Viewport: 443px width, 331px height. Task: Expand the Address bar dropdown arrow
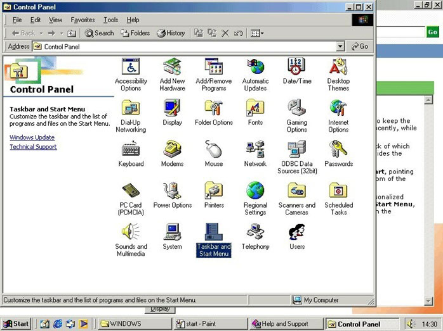click(x=340, y=46)
